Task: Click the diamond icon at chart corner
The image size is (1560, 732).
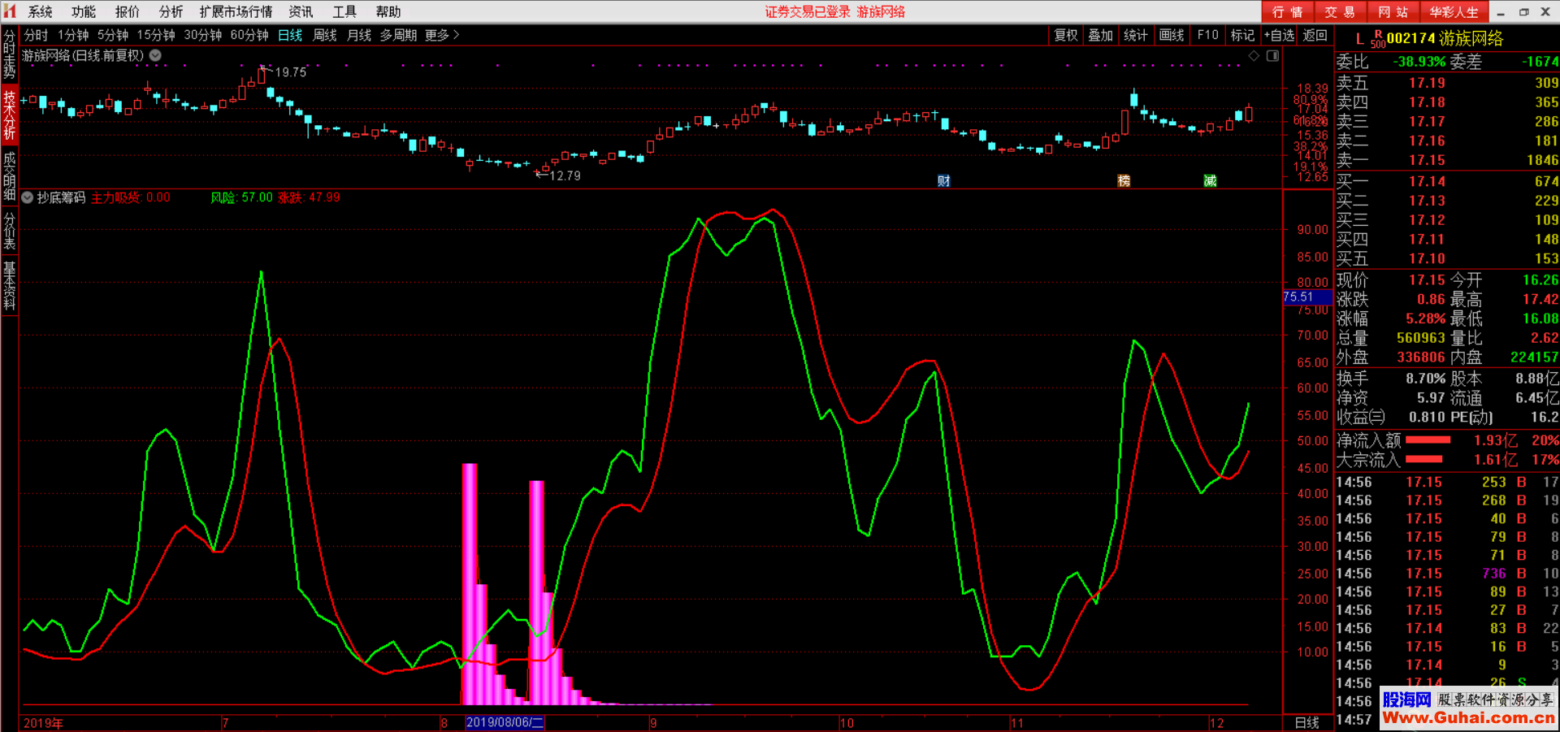Action: [x=1254, y=55]
